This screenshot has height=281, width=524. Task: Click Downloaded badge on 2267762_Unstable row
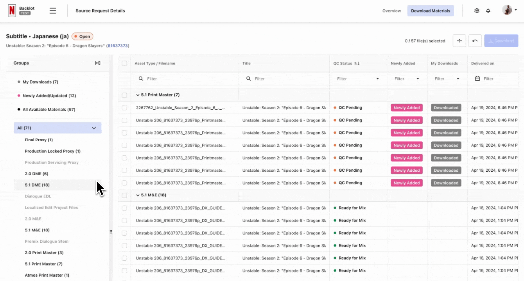[x=446, y=108]
